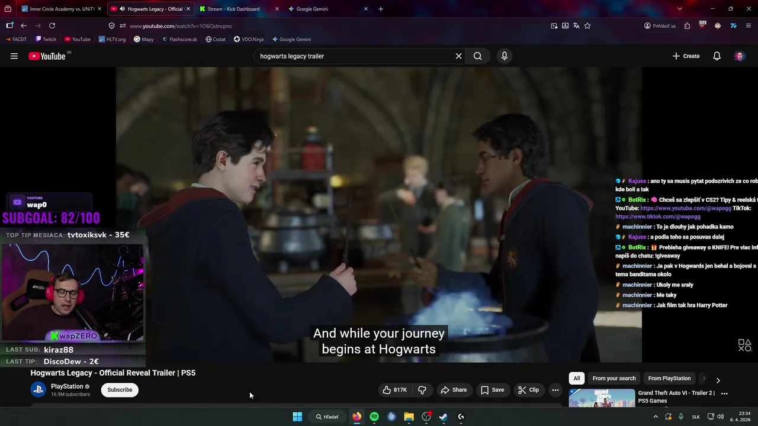Go back in the browser
The width and height of the screenshot is (758, 426).
tap(24, 25)
